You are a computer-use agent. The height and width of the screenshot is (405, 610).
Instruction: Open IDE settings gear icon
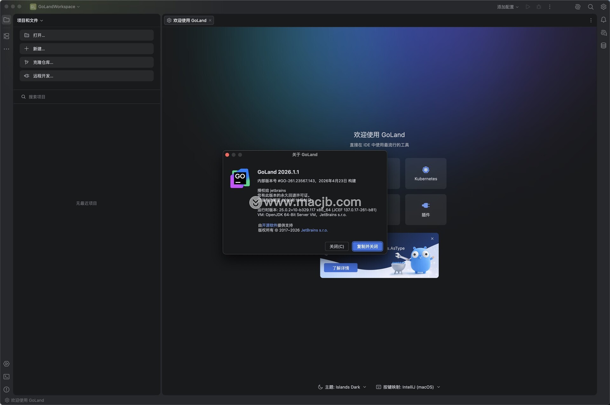click(603, 7)
